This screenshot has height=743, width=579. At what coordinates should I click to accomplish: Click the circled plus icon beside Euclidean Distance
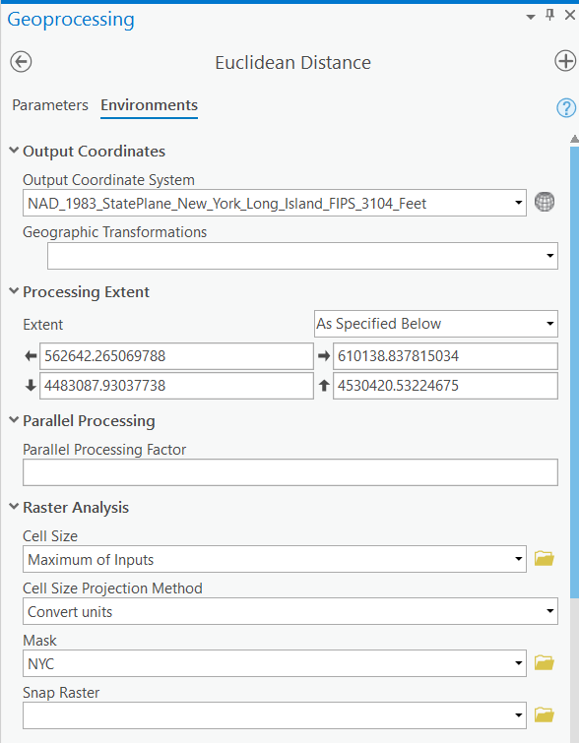click(565, 61)
